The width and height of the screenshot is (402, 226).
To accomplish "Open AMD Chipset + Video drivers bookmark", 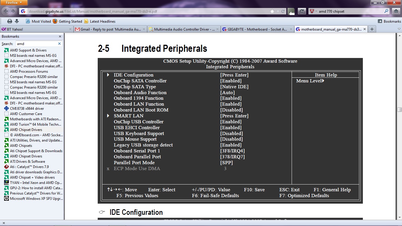I will click(32, 177).
